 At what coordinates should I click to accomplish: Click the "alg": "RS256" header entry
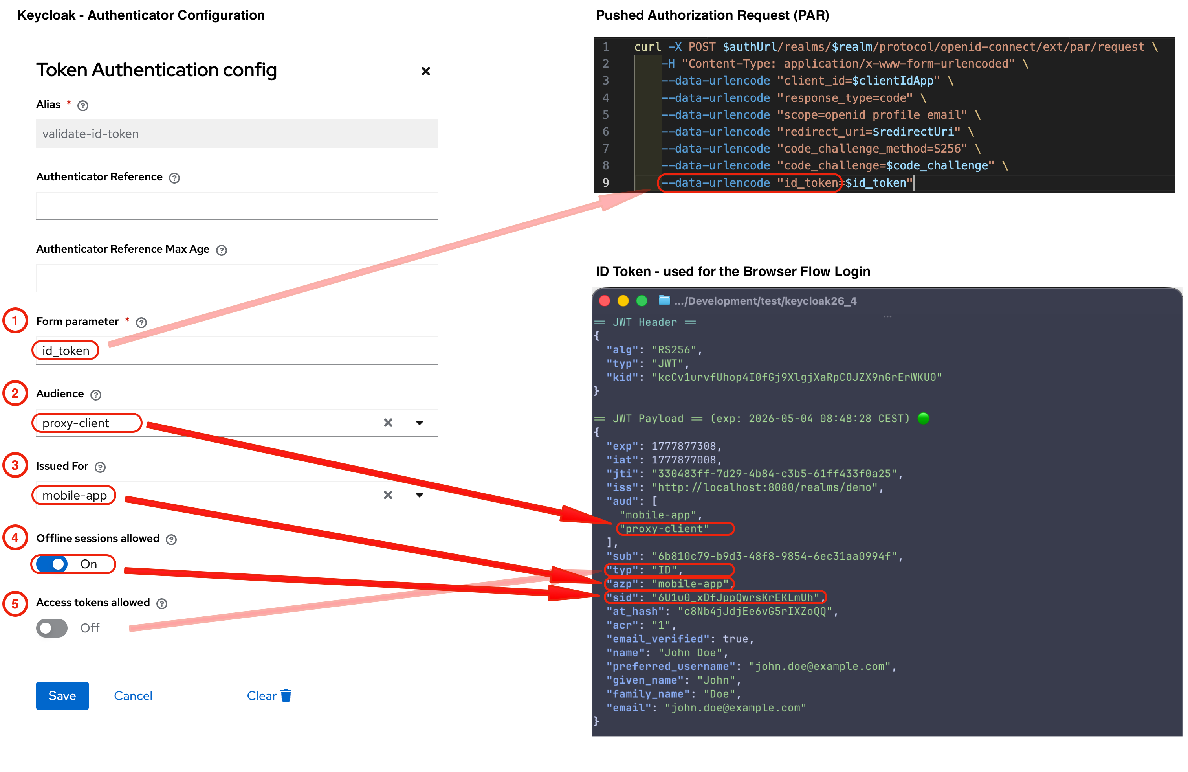[654, 350]
